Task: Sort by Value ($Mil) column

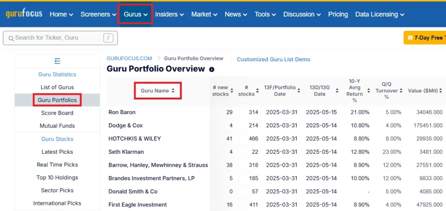Action: pos(441,91)
